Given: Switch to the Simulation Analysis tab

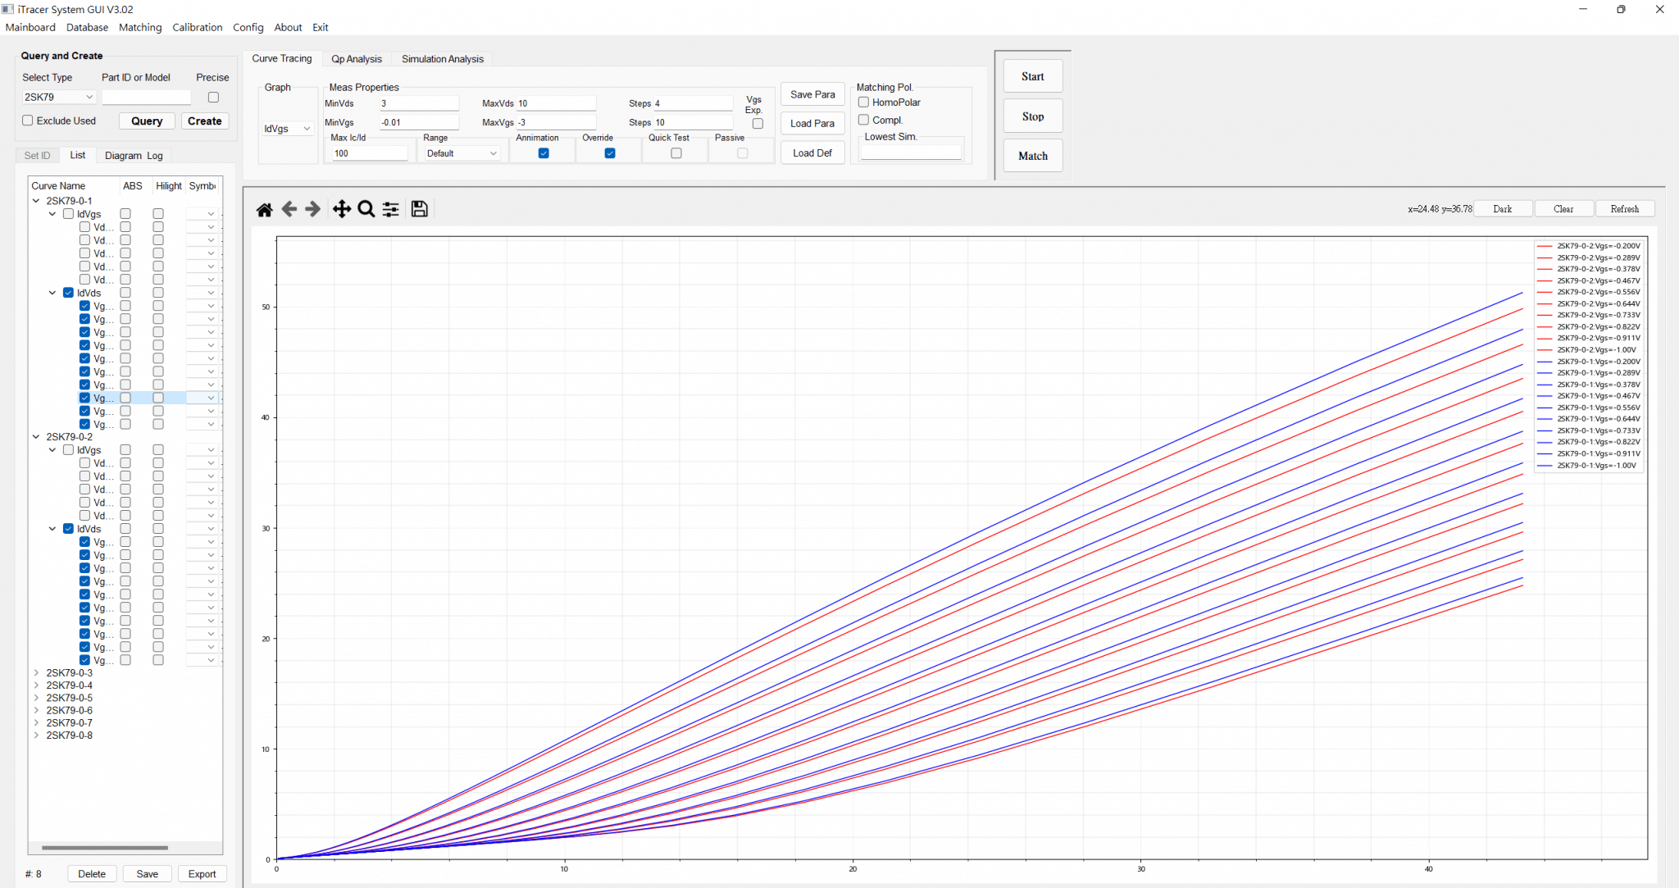Looking at the screenshot, I should pos(443,59).
